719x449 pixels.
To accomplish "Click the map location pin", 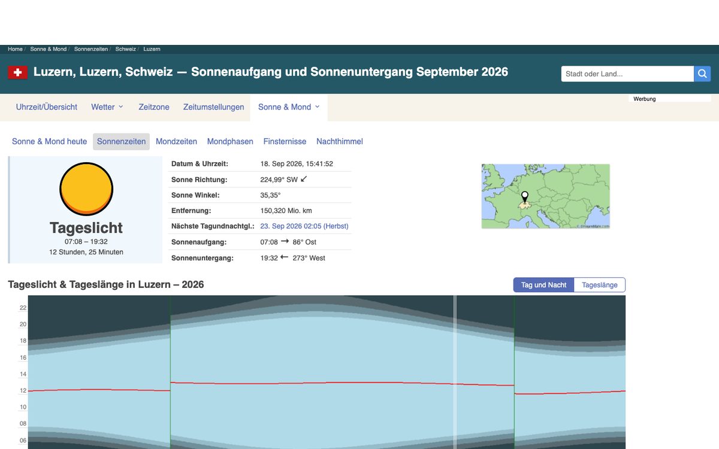I will 525,199.
